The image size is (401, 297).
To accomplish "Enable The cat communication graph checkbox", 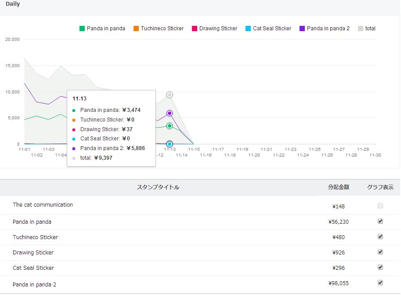I will pos(380,206).
